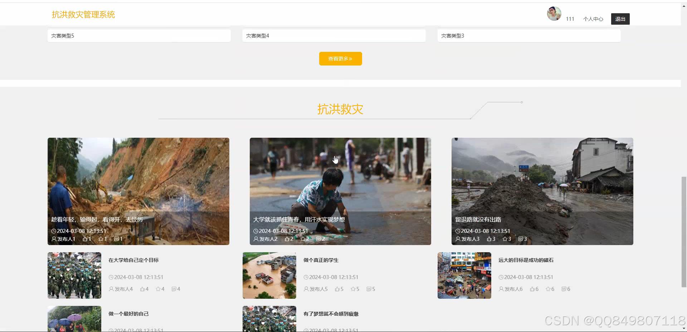Screen dimensions: 687x332
Task: Click star icon in 发布人6 row
Action: pyautogui.click(x=548, y=289)
